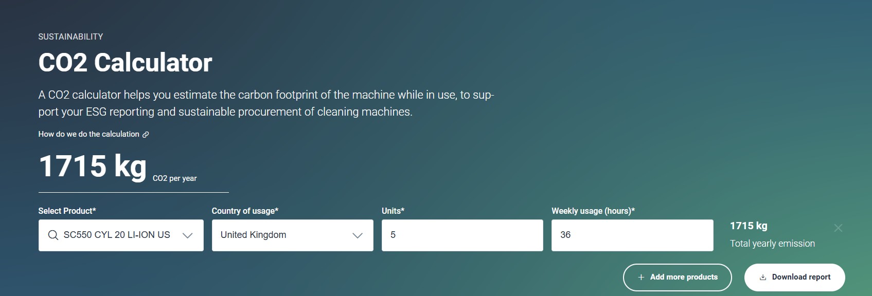Click the "Units*" field label
Screen dimensions: 872x296
pos(393,211)
